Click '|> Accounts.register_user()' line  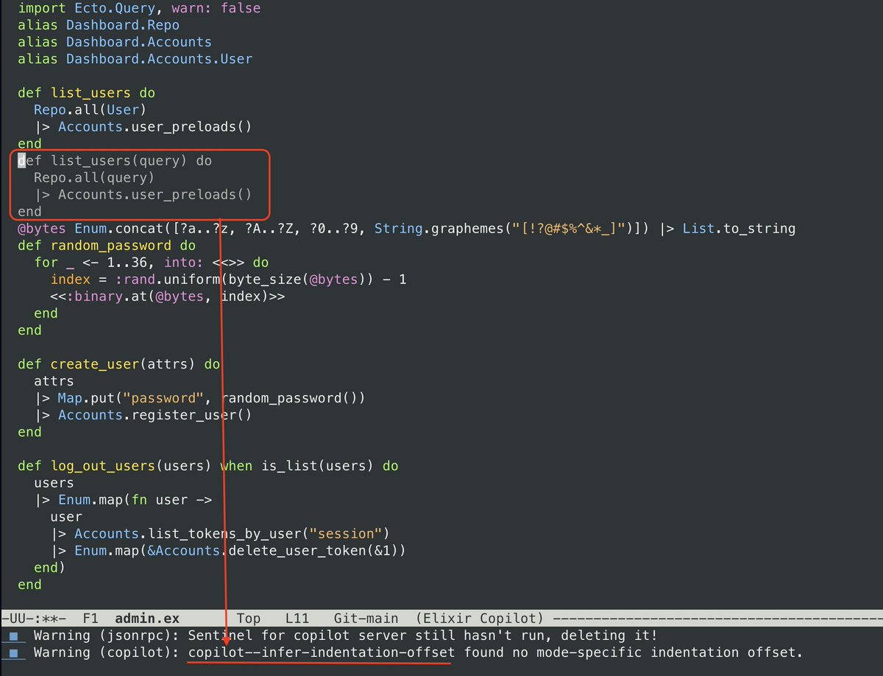[x=143, y=415]
